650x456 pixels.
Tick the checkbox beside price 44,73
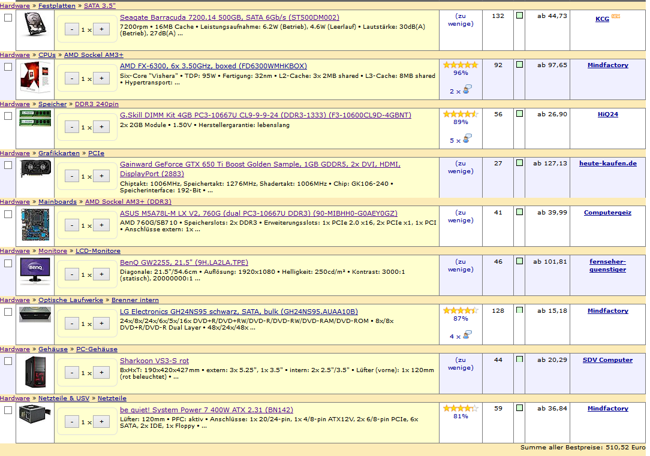click(x=519, y=16)
